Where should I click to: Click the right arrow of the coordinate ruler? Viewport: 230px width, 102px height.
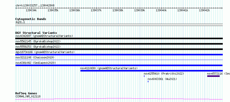pyautogui.click(x=222, y=8)
